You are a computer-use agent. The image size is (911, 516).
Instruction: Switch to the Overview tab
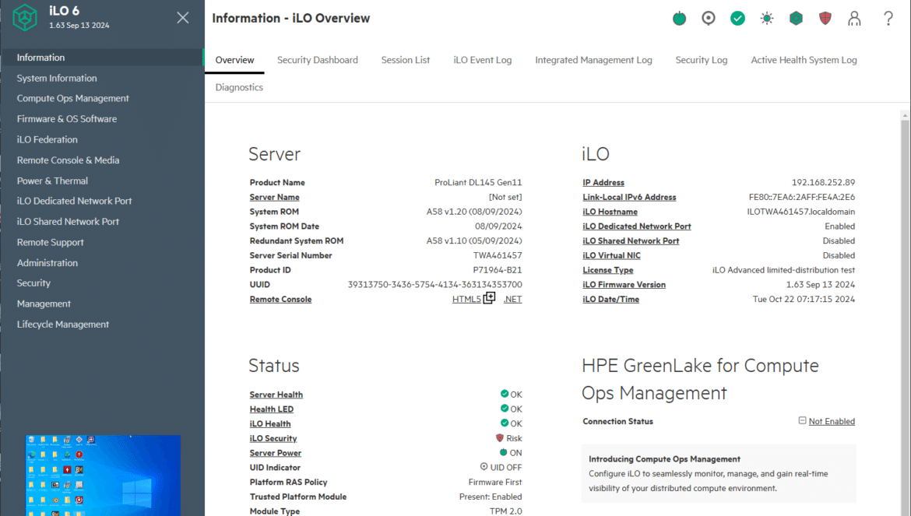click(234, 60)
